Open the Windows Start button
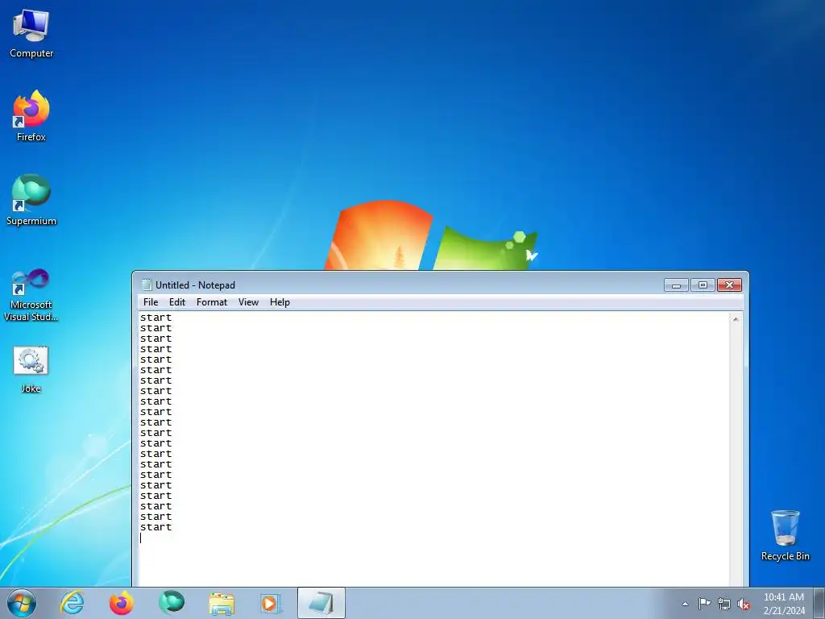 pyautogui.click(x=22, y=603)
